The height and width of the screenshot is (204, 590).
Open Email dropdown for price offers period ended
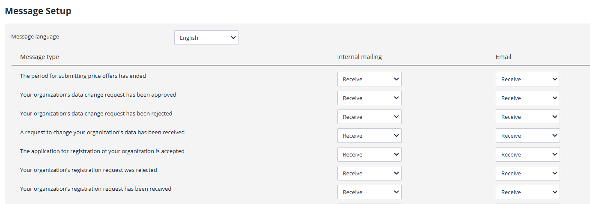[x=528, y=79]
